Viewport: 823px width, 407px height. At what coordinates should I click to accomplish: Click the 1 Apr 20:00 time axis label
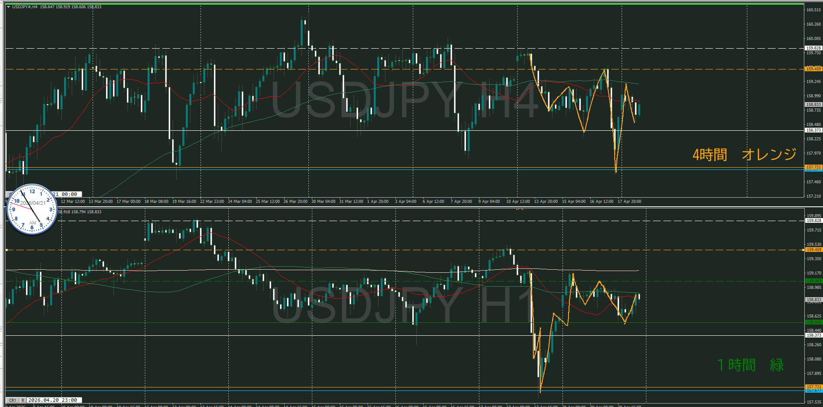click(x=378, y=202)
